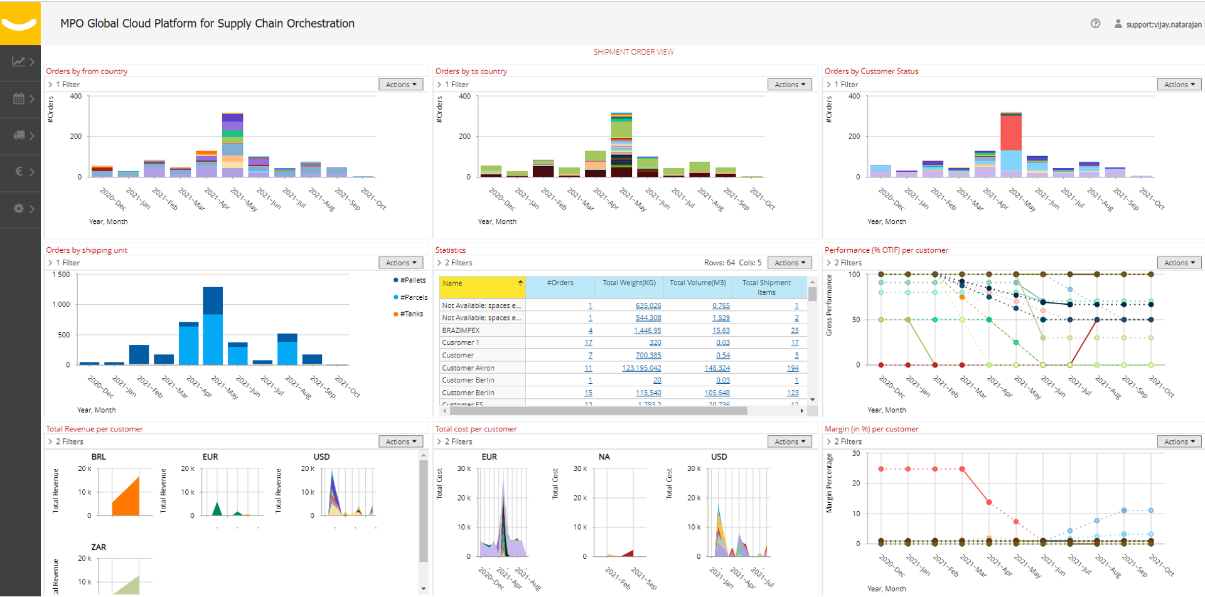Toggle the #Tanks legend series
1205x597 pixels.
pyautogui.click(x=408, y=314)
